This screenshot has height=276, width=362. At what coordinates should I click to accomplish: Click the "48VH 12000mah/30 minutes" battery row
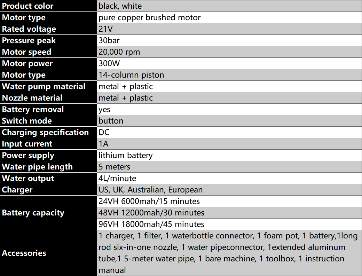(151, 213)
